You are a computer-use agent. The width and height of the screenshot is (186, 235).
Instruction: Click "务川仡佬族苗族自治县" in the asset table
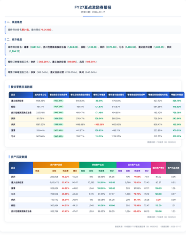click(x=21, y=211)
